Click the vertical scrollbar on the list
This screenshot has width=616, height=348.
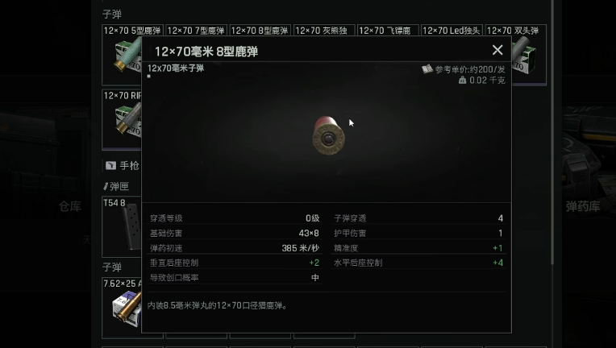coord(552,134)
